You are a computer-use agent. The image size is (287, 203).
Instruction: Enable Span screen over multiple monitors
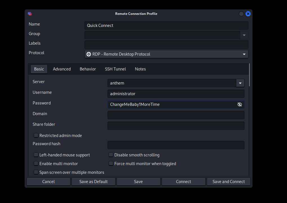tap(36, 172)
